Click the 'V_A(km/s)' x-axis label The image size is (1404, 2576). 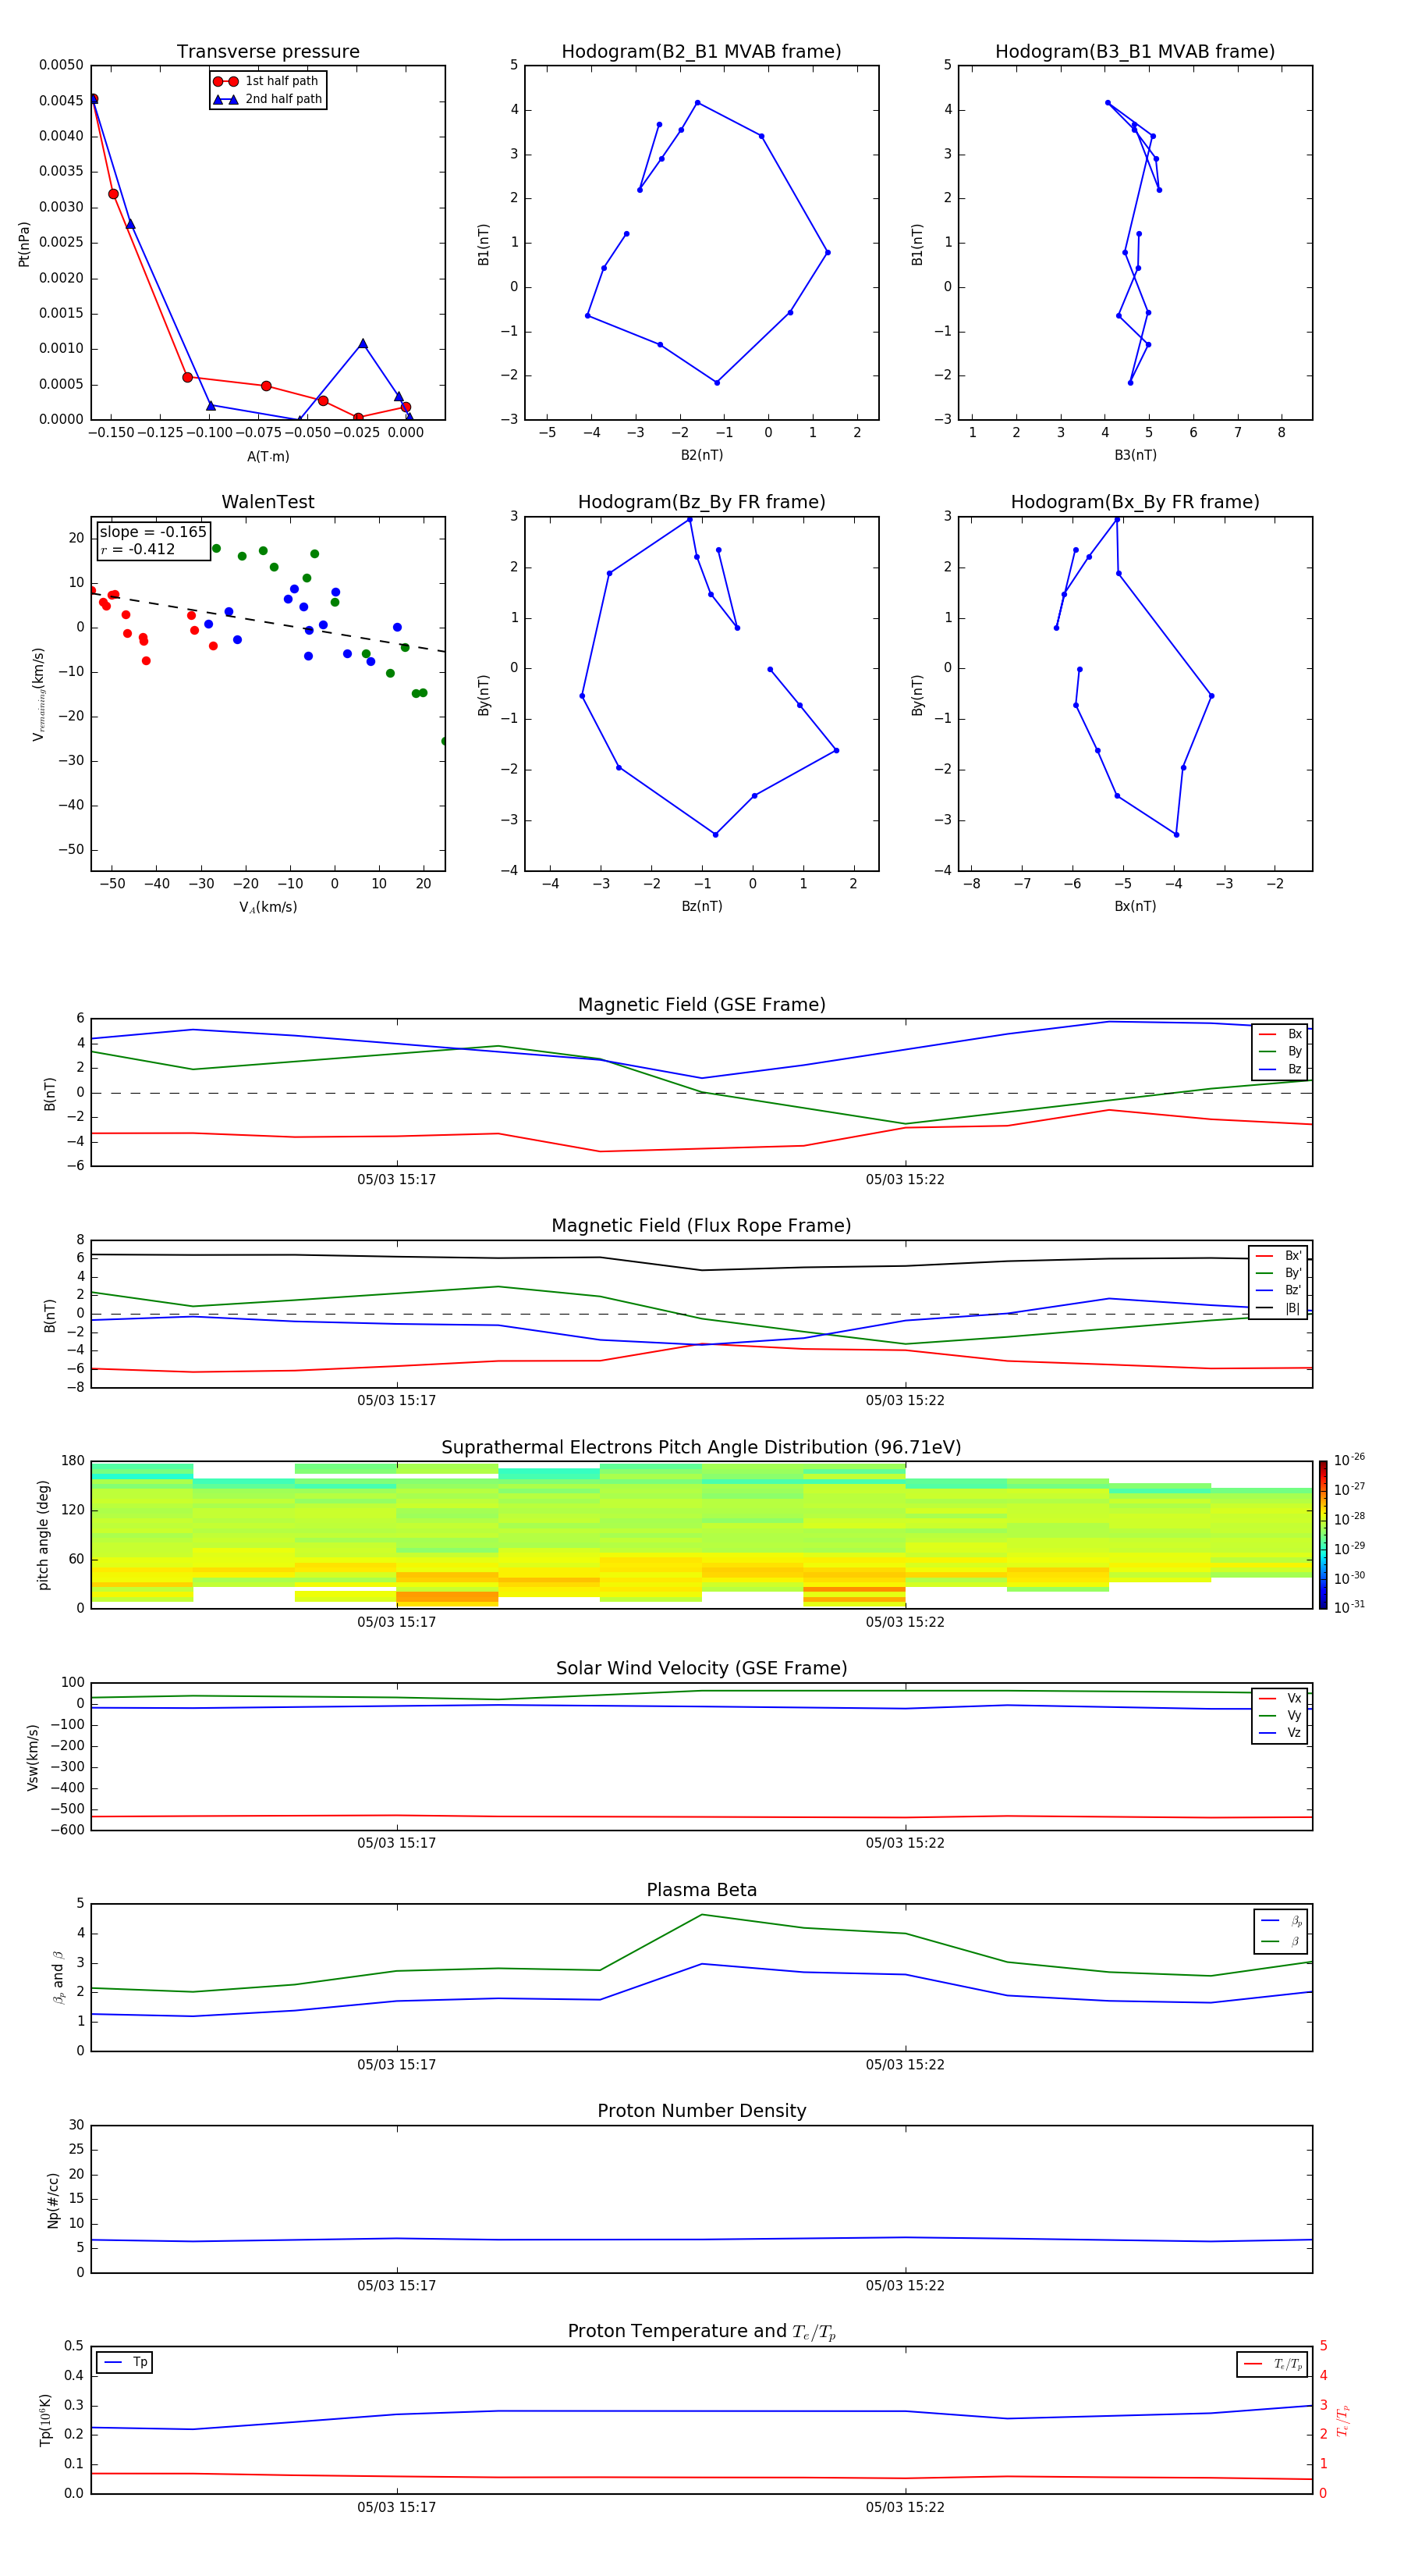pyautogui.click(x=268, y=907)
